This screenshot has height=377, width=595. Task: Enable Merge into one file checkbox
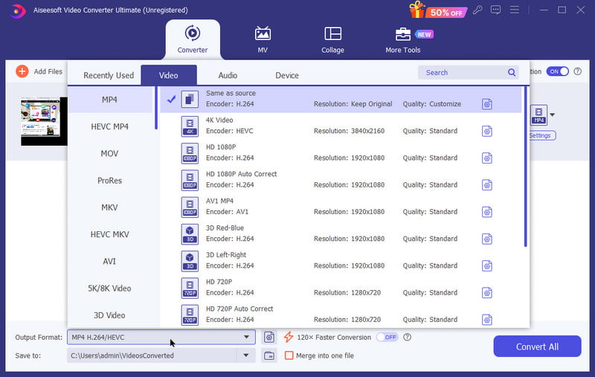289,355
